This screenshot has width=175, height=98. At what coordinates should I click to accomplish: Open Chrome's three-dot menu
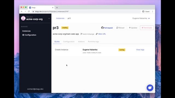pyautogui.click(x=153, y=11)
